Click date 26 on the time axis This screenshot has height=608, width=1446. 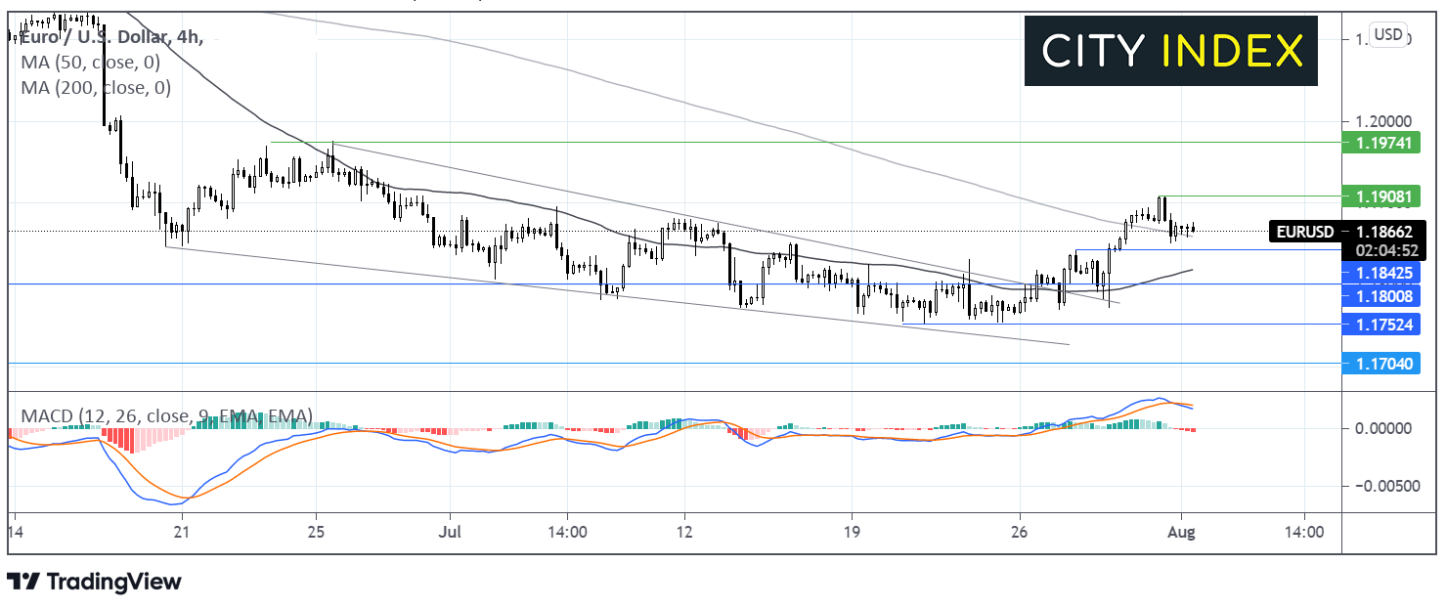[1020, 533]
